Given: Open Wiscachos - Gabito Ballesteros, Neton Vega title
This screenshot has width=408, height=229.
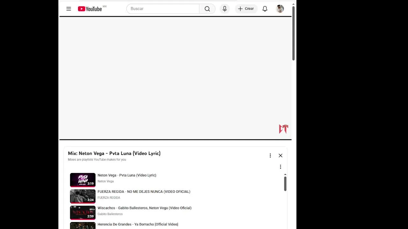Looking at the screenshot, I should click(x=144, y=208).
